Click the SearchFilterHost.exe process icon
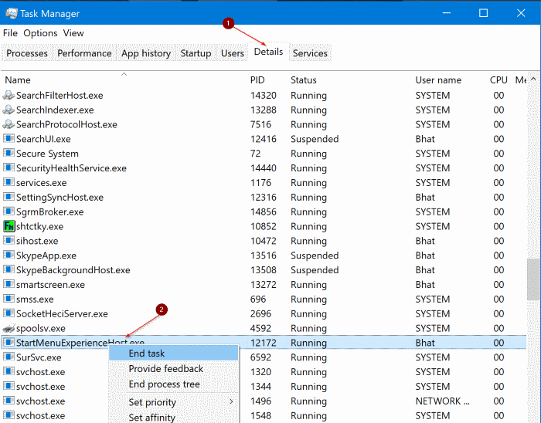541x423 pixels. 9,96
